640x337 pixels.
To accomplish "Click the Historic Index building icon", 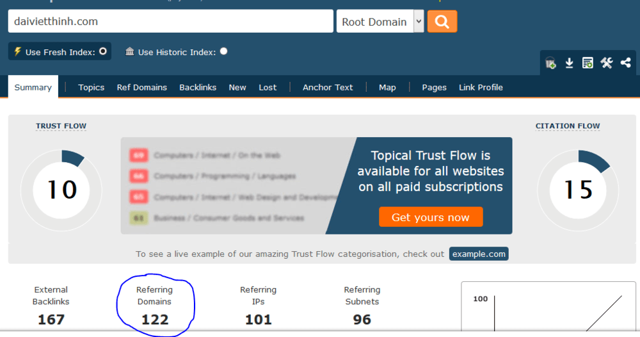I will [x=129, y=51].
